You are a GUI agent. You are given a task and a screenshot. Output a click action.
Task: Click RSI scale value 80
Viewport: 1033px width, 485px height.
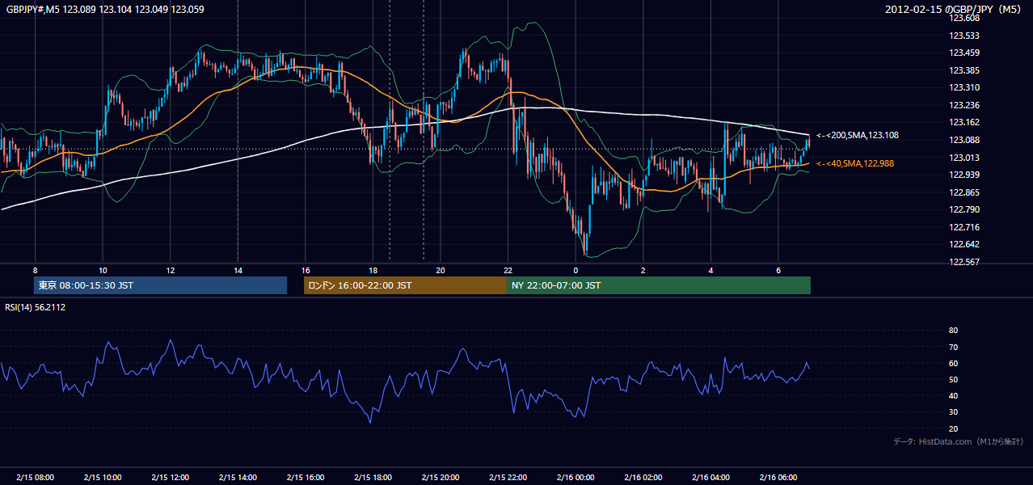954,331
